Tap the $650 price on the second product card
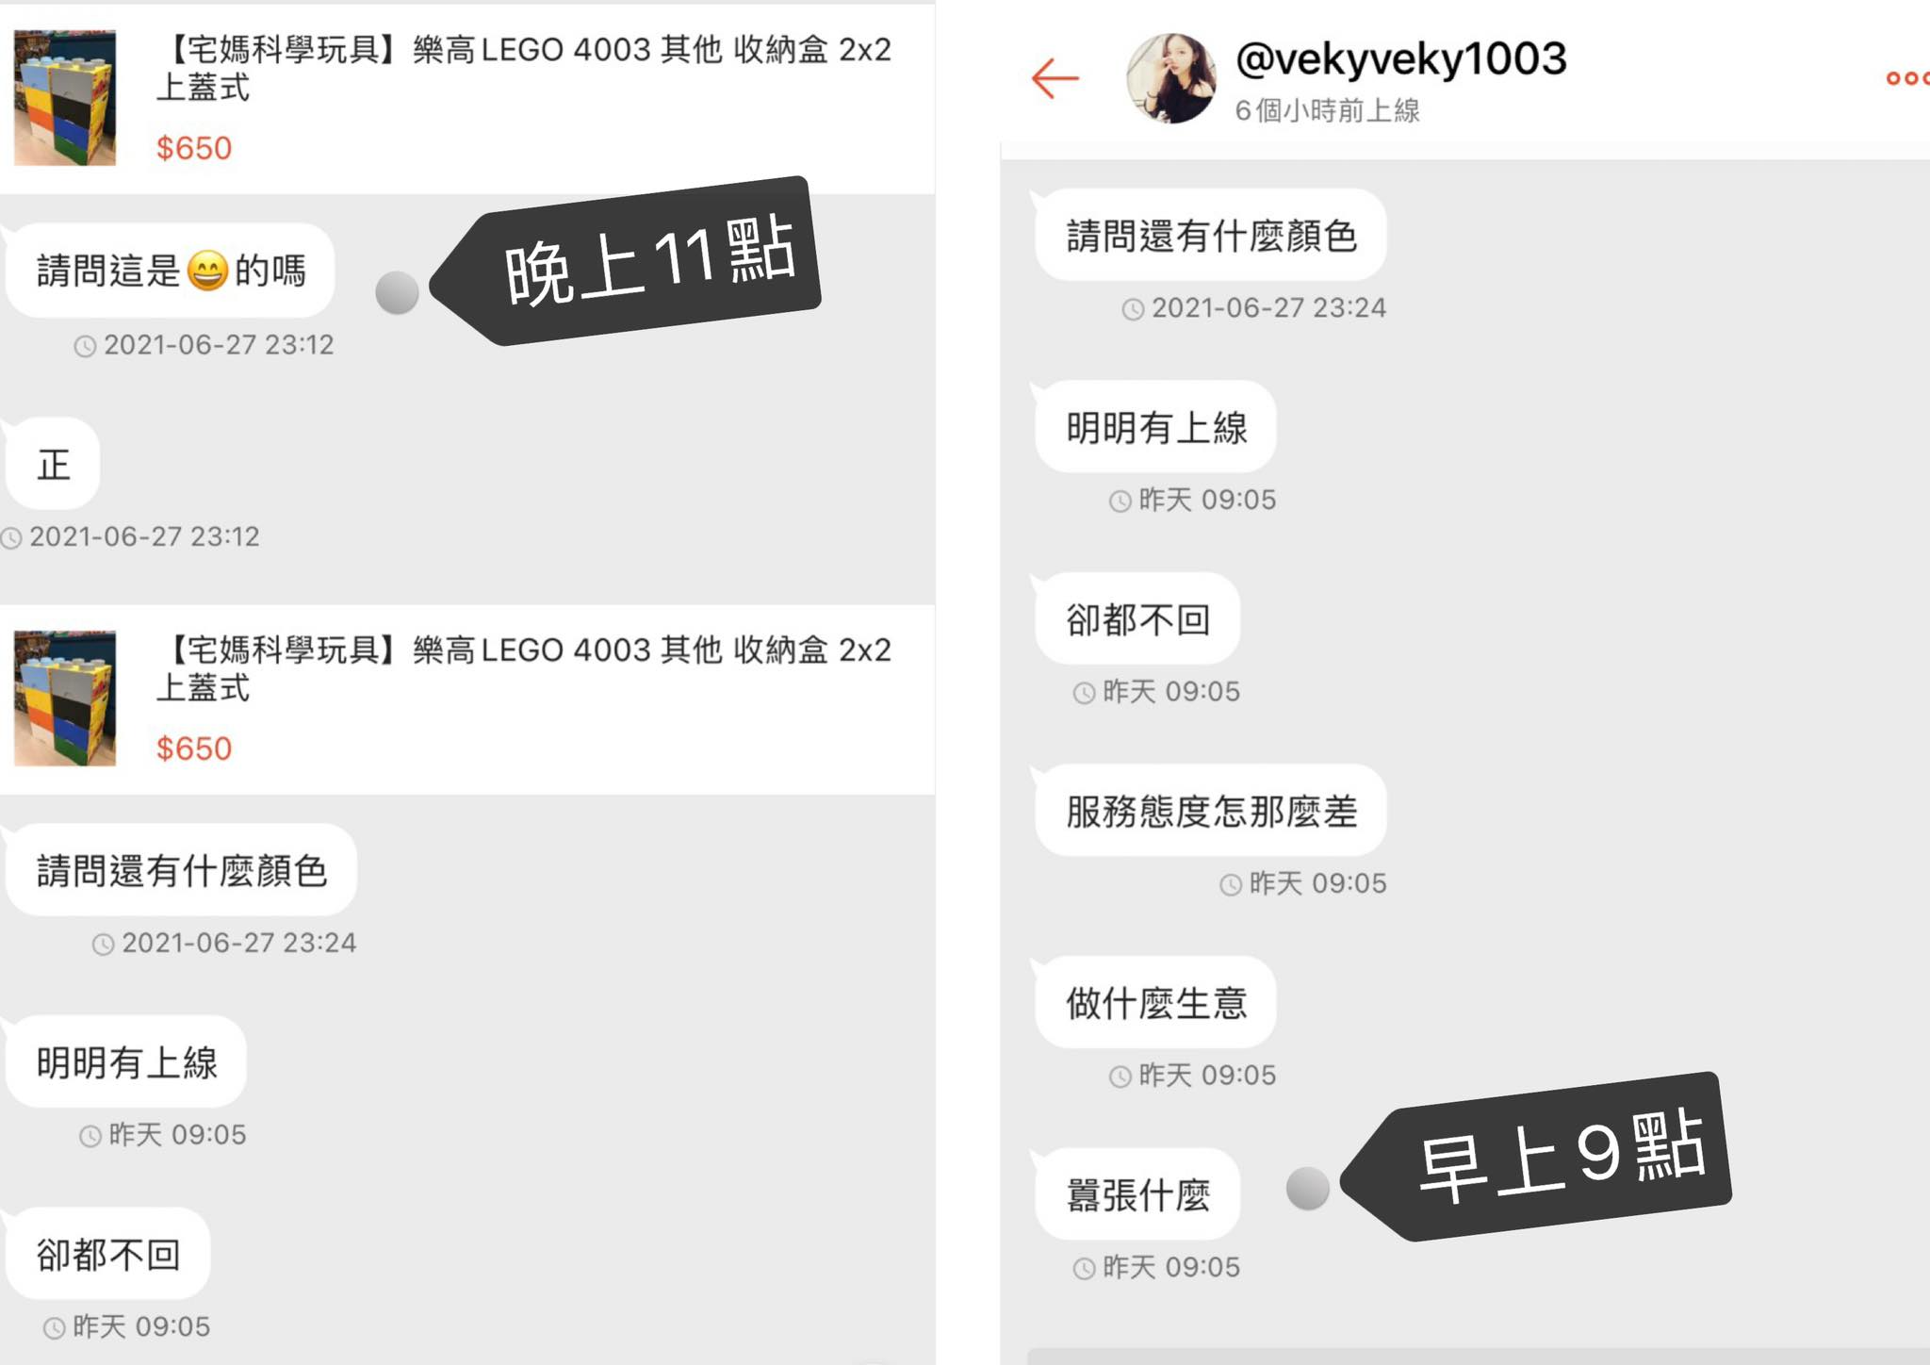Viewport: 1930px width, 1365px height. [194, 748]
